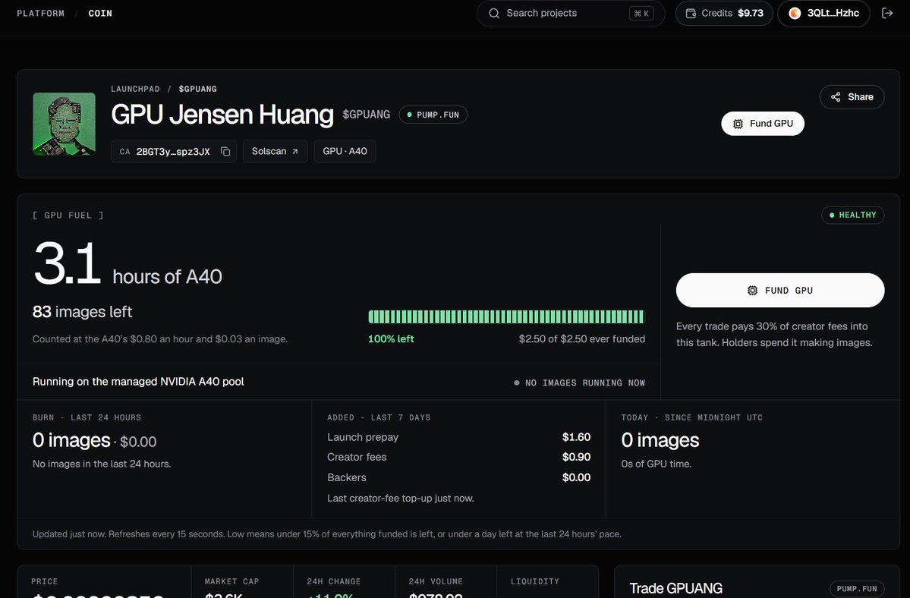The image size is (910, 598).
Task: Click BURN · LAST 24 HOURS heading
Action: pos(87,417)
